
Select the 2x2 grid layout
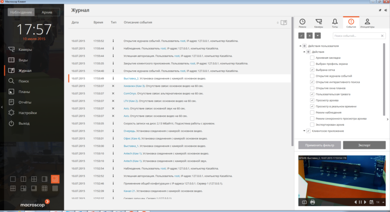tap(34, 179)
